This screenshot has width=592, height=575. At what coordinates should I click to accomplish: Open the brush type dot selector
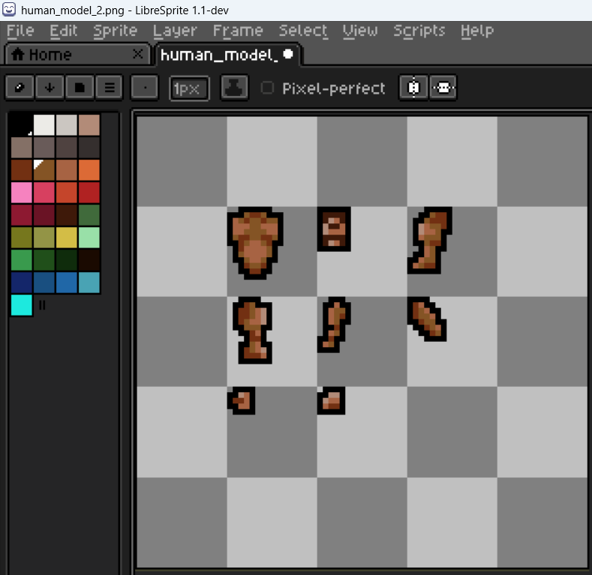click(x=144, y=88)
